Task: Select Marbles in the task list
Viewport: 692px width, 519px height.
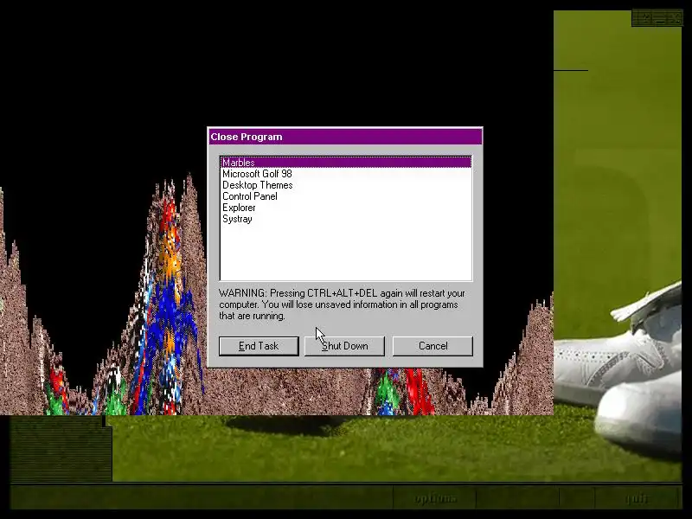Action: [x=345, y=163]
